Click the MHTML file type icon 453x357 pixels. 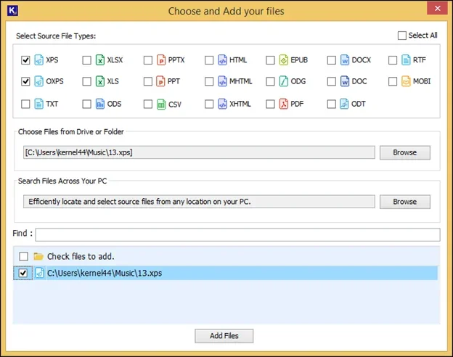point(222,81)
